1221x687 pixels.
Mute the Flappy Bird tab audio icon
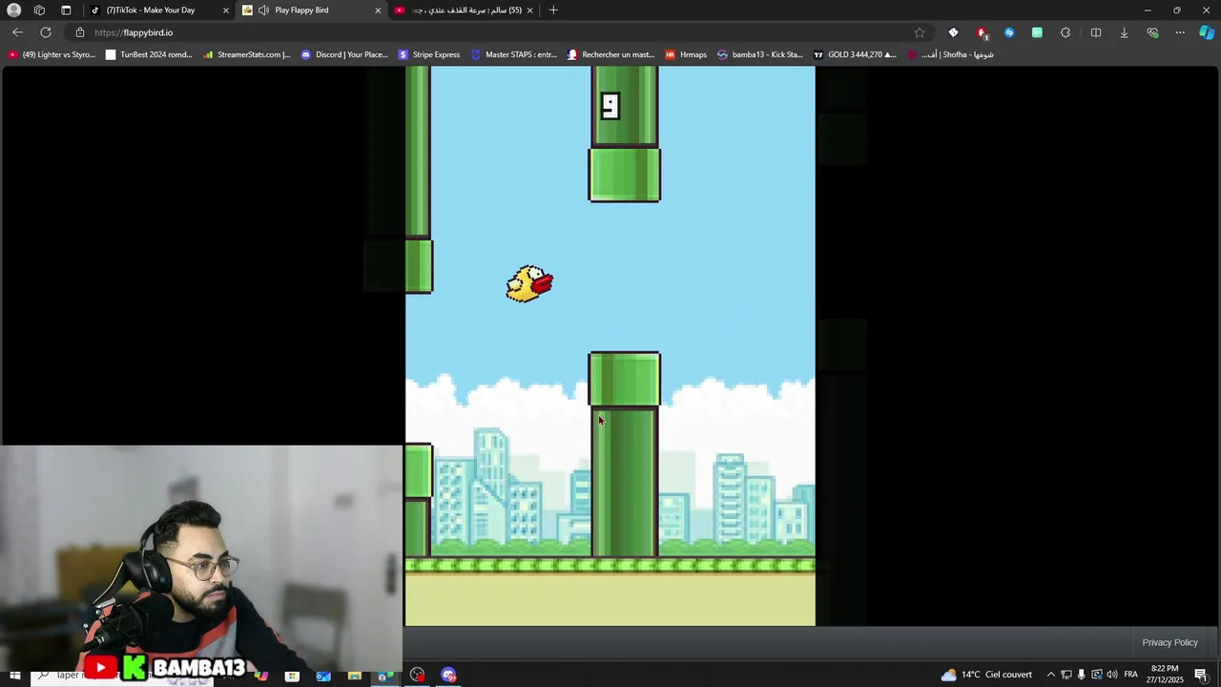(x=263, y=10)
